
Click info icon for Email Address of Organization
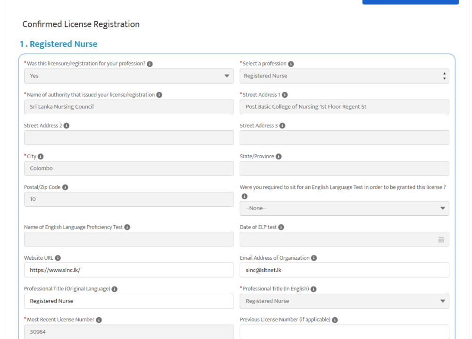[314, 258]
